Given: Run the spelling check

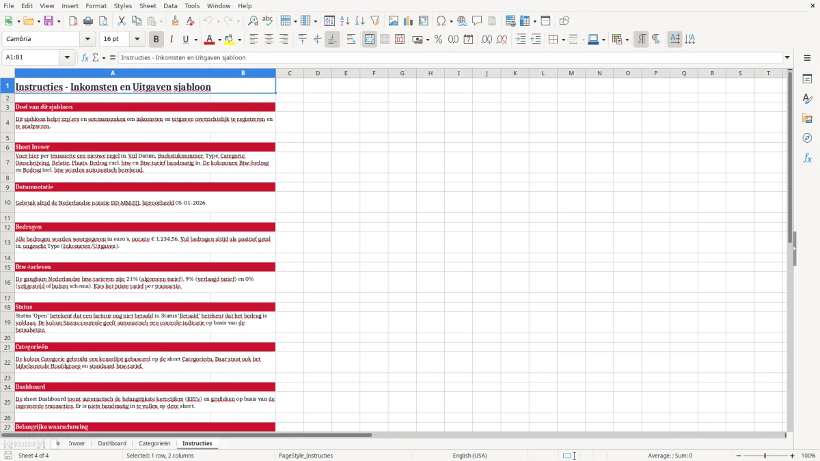Looking at the screenshot, I should (268, 21).
